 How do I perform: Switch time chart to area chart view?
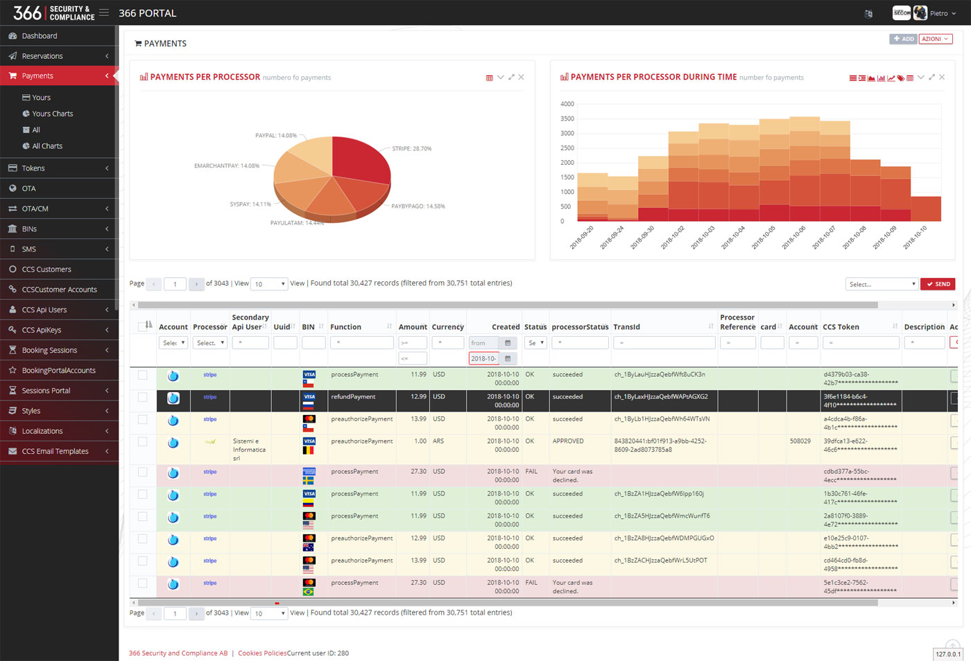coord(871,78)
